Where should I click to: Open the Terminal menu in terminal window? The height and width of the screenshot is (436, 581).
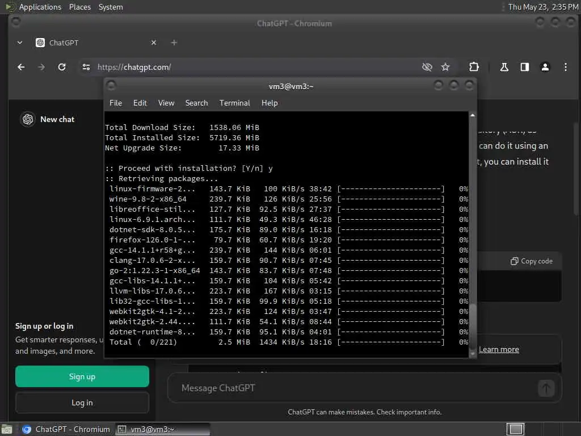234,103
